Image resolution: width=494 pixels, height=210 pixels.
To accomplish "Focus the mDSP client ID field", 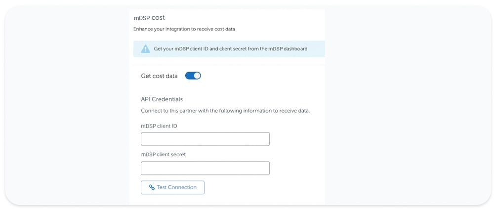I will 205,139.
